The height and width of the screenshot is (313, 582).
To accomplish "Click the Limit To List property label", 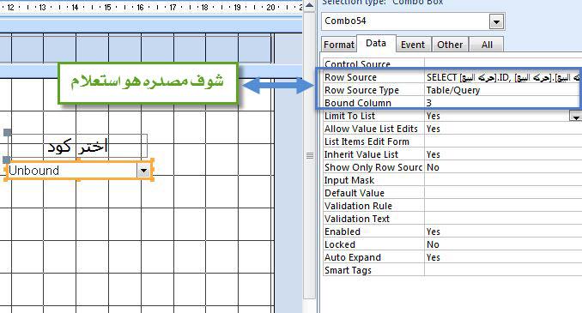I will pyautogui.click(x=349, y=116).
